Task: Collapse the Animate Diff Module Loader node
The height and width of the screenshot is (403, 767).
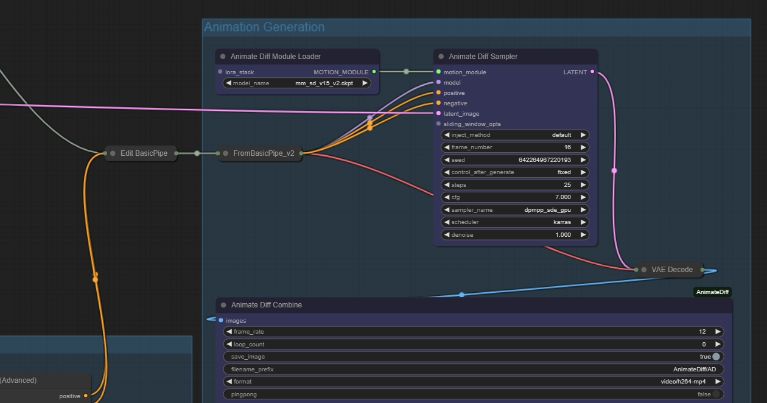Action: 223,57
